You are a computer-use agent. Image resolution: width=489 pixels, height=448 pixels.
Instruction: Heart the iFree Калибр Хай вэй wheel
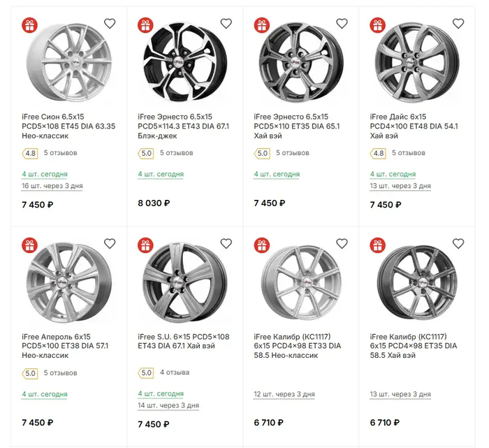(458, 243)
